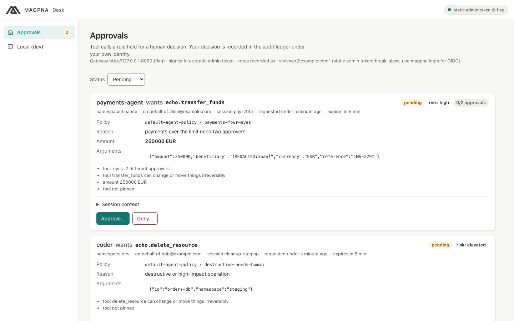Deny the echo.transfer_funds request
This screenshot has width=514, height=321.
click(145, 219)
